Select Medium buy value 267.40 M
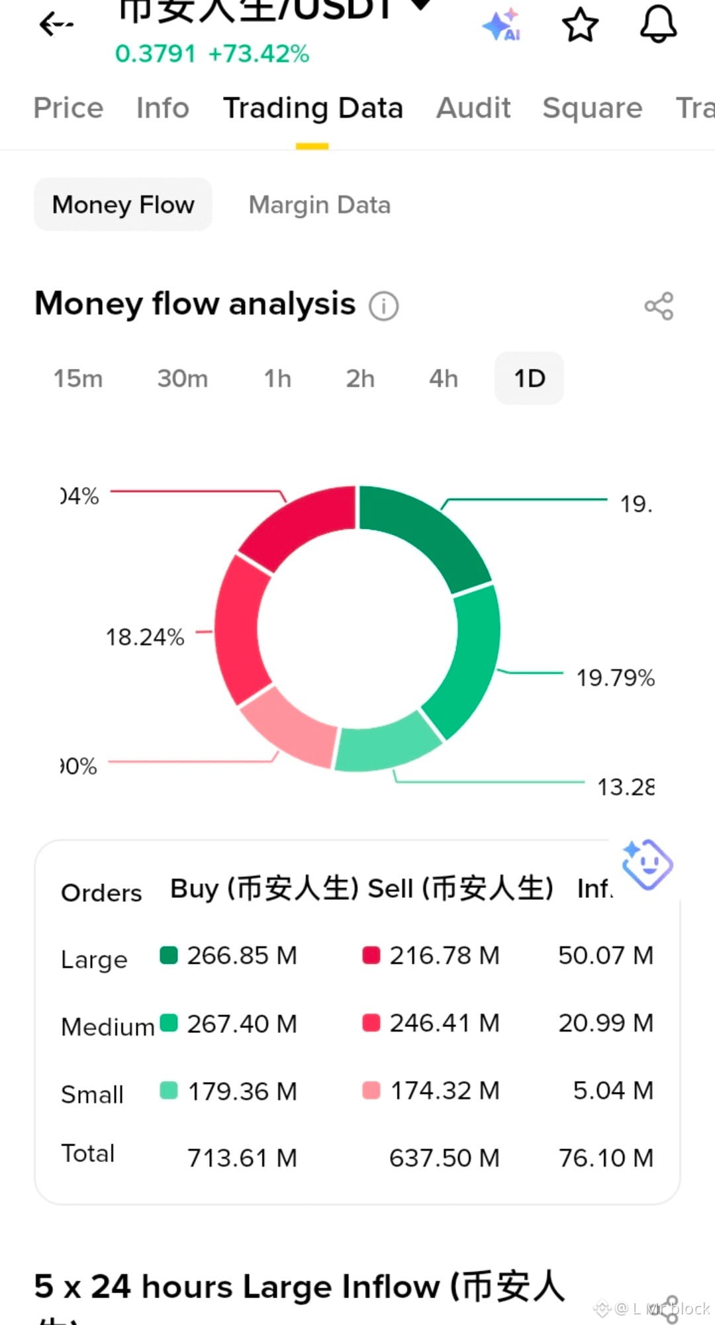 242,1024
